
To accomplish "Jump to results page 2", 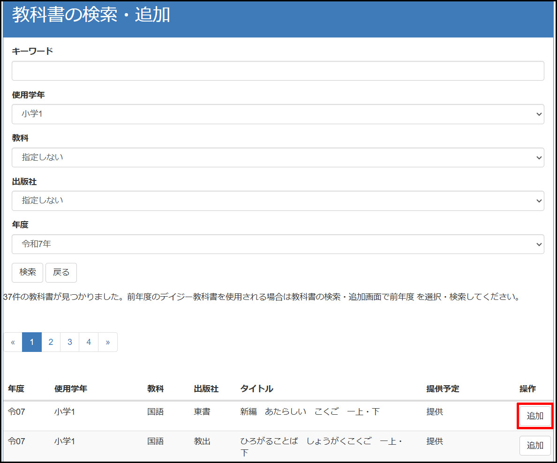I will tap(51, 342).
